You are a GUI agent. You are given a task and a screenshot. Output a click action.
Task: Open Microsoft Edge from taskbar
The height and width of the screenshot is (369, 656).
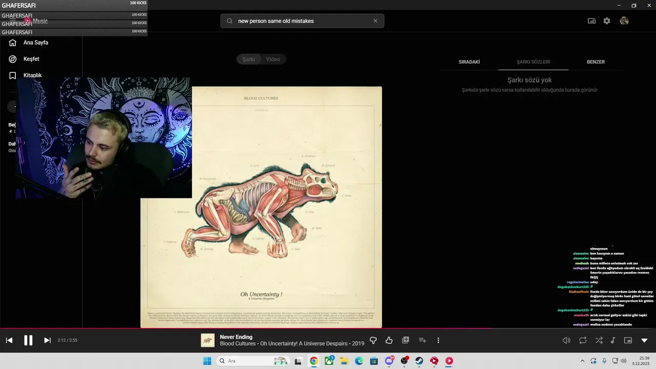(359, 361)
